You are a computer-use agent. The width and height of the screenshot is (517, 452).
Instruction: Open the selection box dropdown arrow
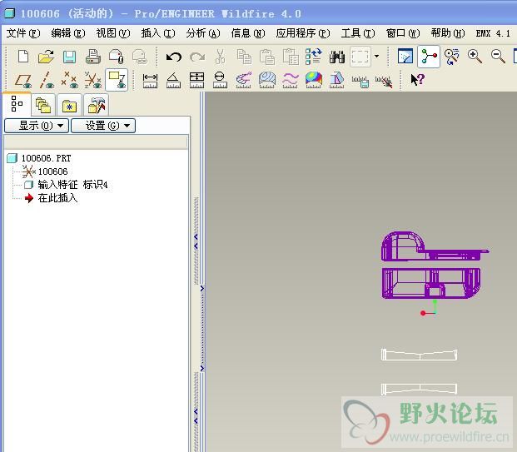tap(376, 57)
